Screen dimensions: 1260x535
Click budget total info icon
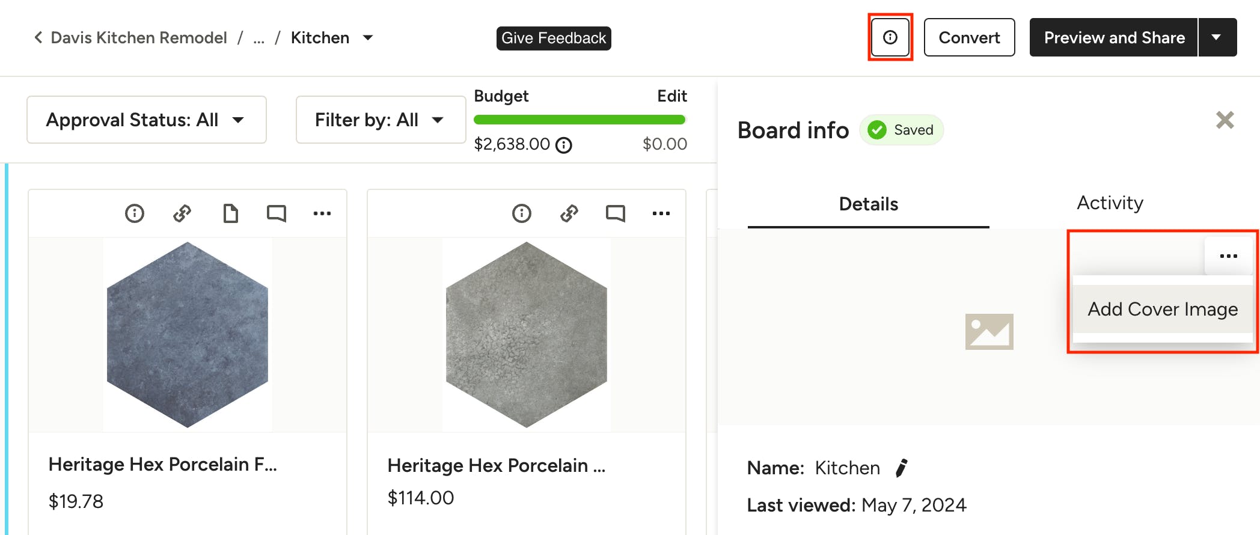[564, 145]
